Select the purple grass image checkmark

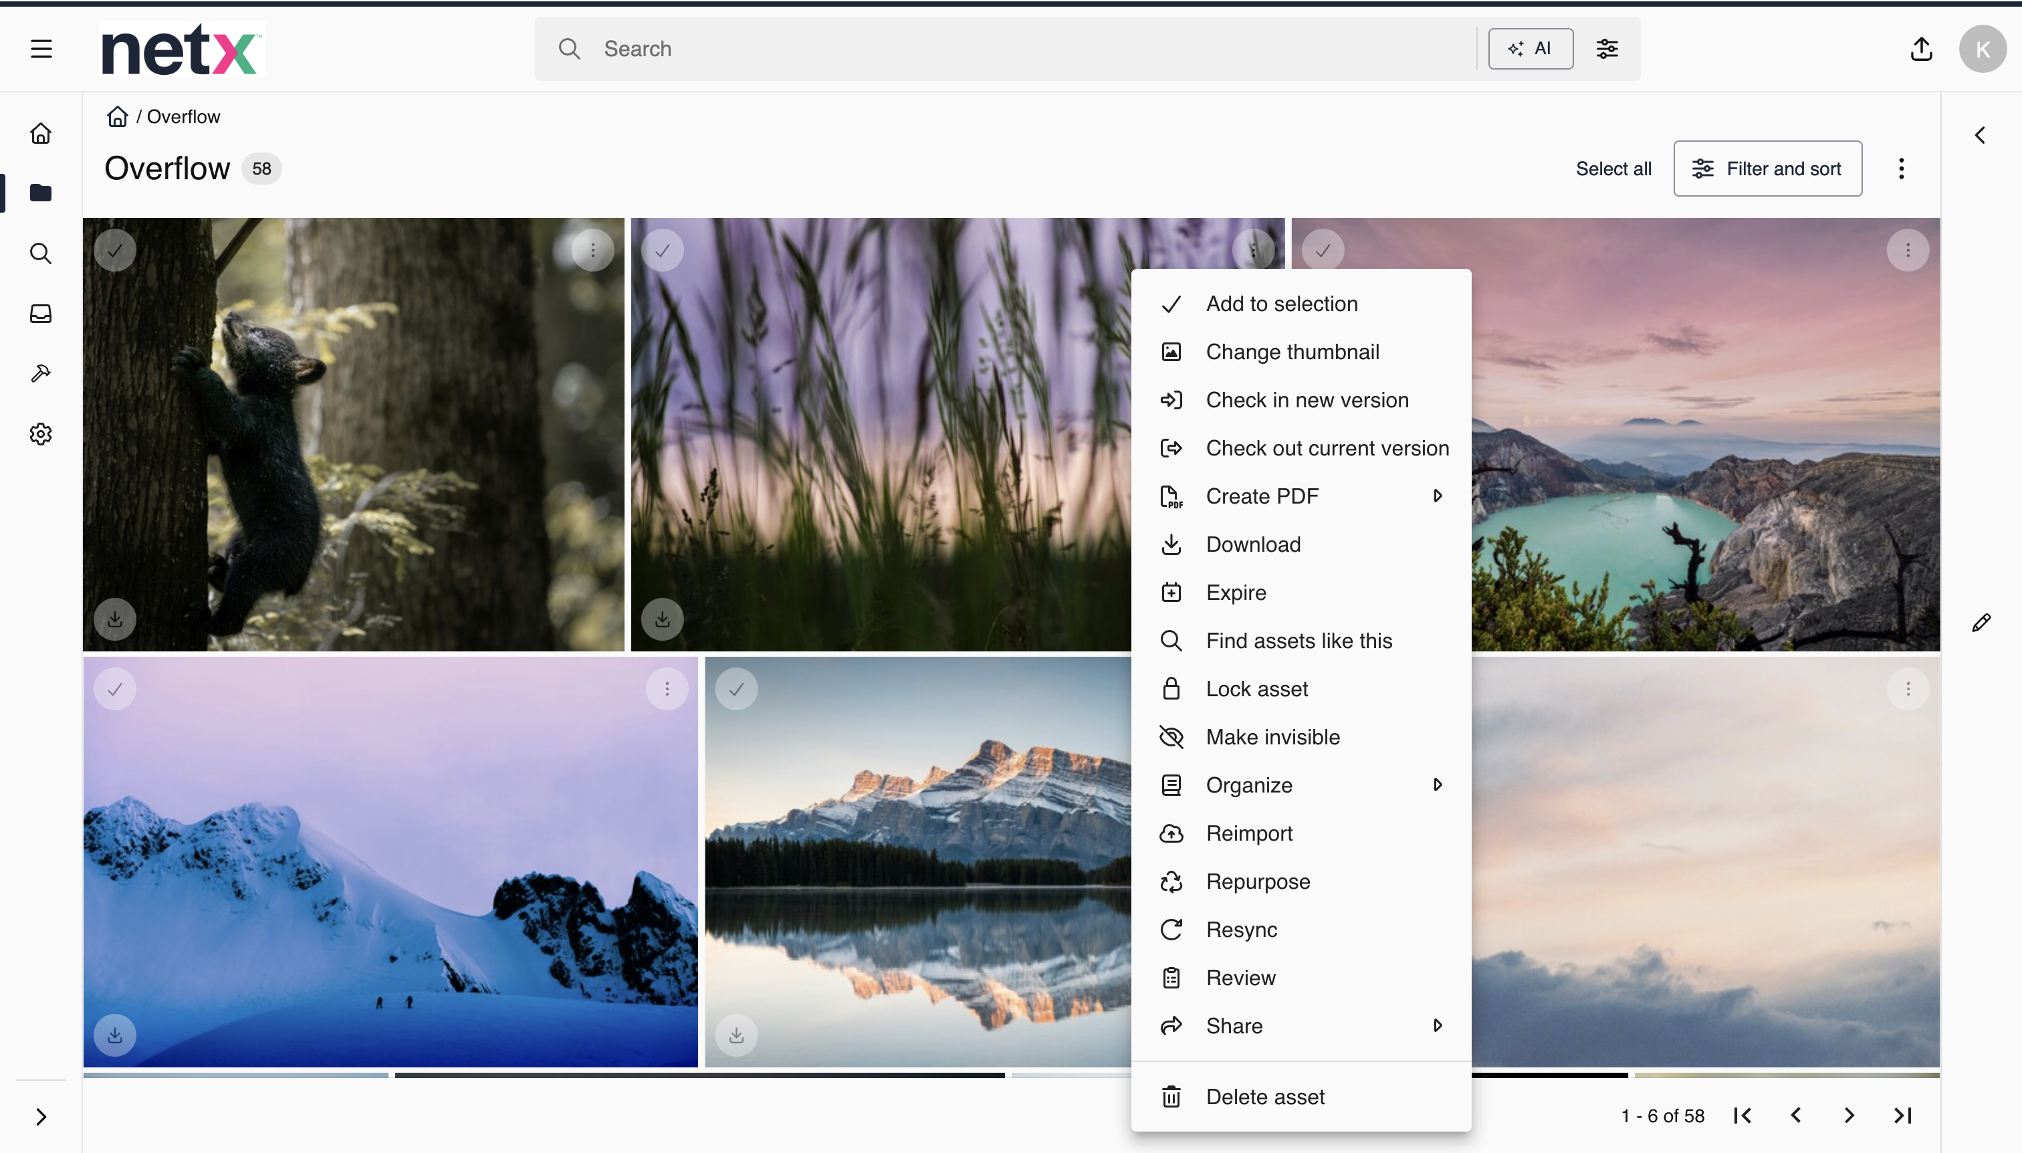[x=663, y=250]
